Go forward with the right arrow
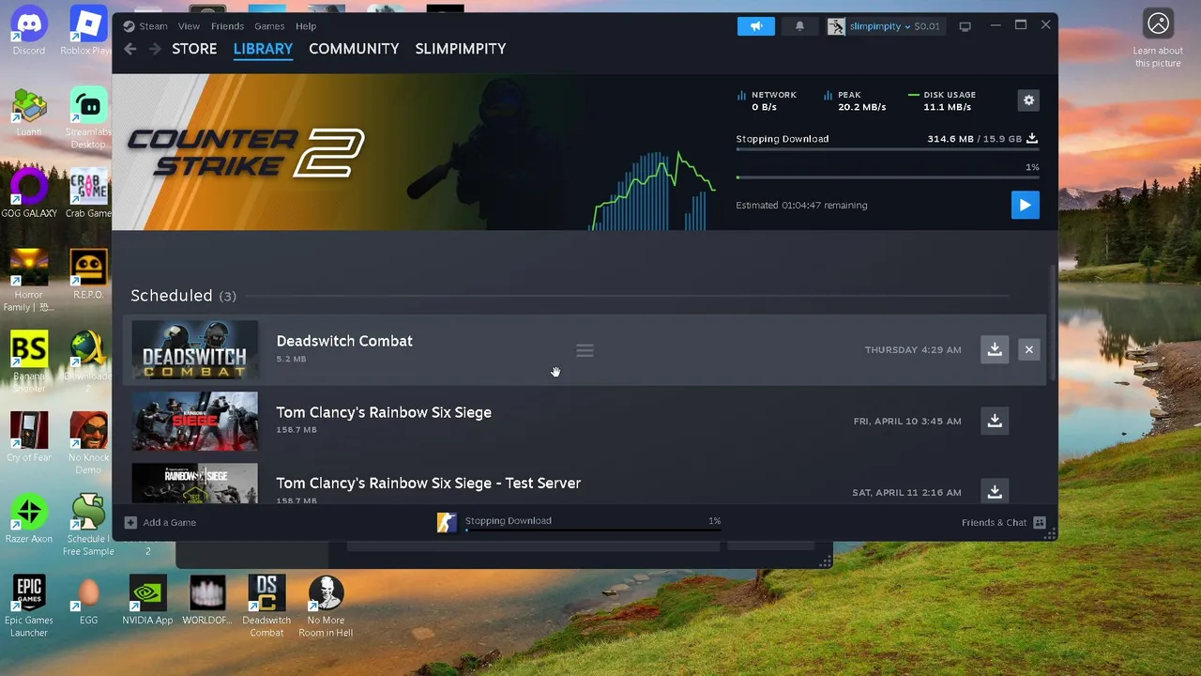 [155, 49]
